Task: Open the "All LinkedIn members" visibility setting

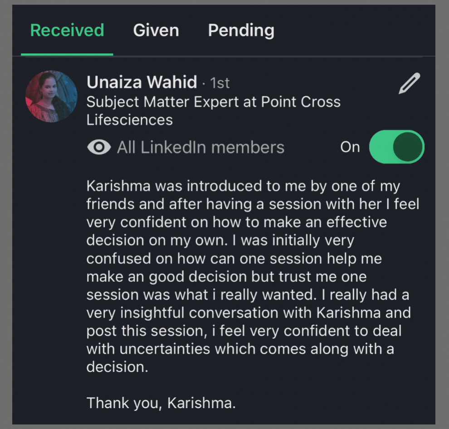Action: tap(200, 147)
